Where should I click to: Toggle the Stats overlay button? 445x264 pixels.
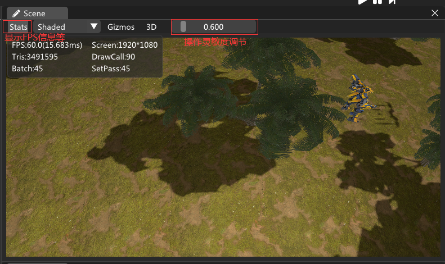pos(18,27)
